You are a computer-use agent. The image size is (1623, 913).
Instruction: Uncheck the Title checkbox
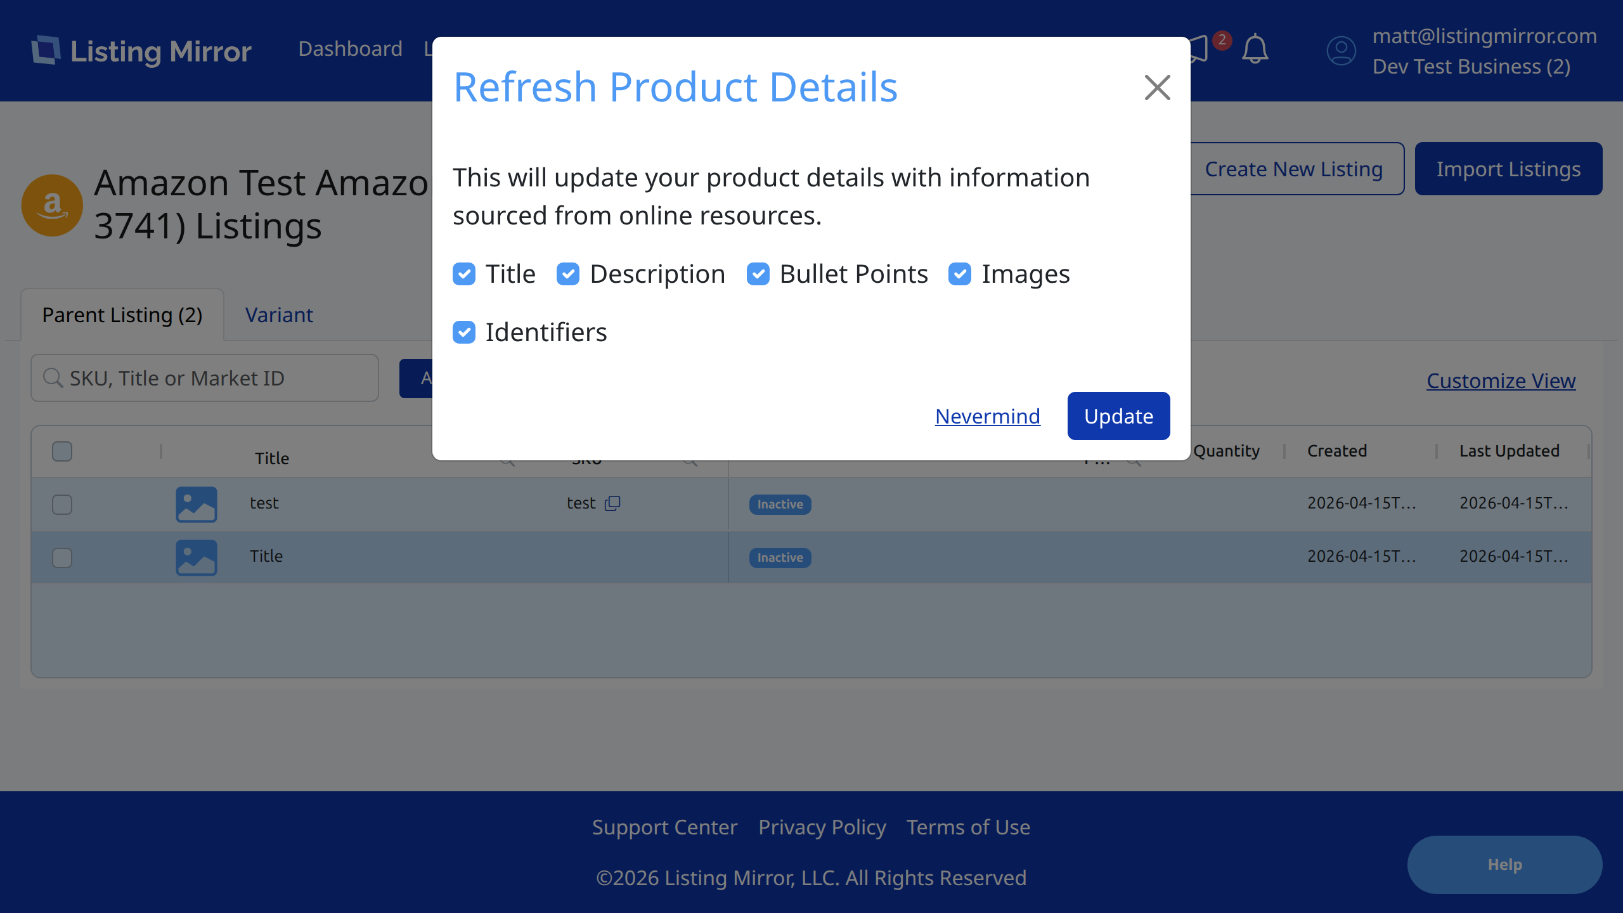(464, 274)
